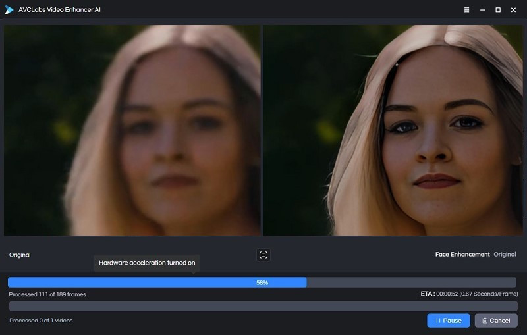Click the Hardware acceleration turned on tooltip
This screenshot has width=527, height=335.
pos(147,263)
